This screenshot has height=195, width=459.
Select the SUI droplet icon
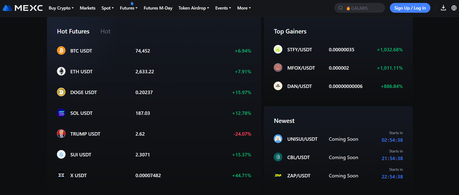[x=61, y=155]
